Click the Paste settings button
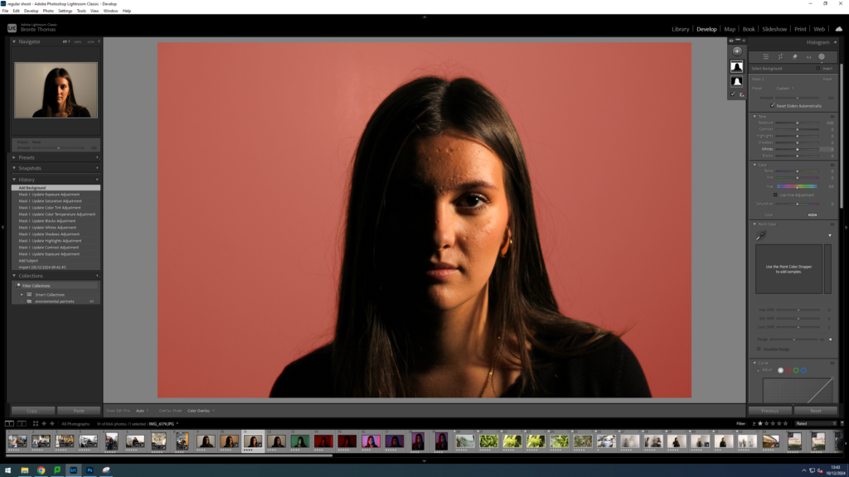 point(79,411)
